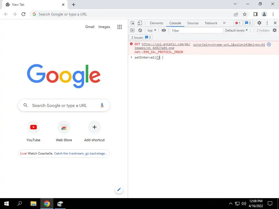Reload the page
279x209 pixels.
(23, 14)
